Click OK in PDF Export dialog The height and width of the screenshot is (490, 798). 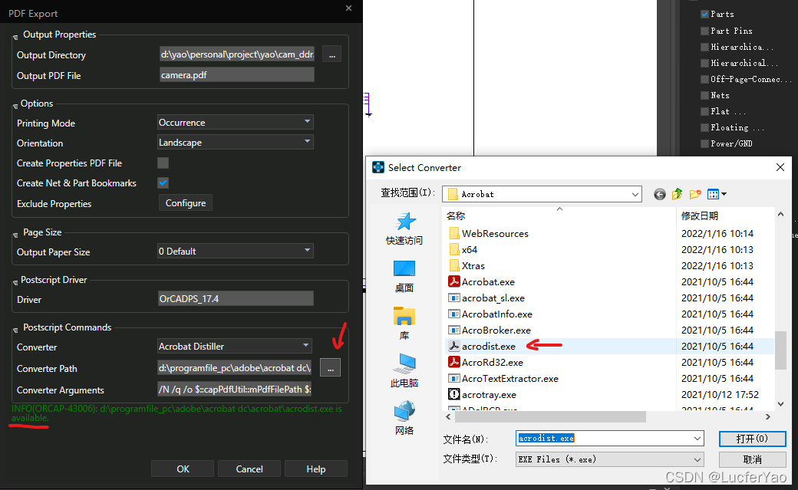[183, 469]
